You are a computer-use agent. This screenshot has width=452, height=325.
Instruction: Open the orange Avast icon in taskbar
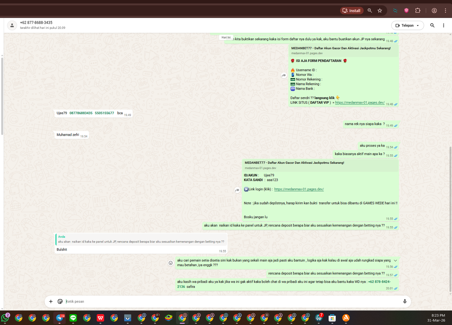[x=346, y=318]
